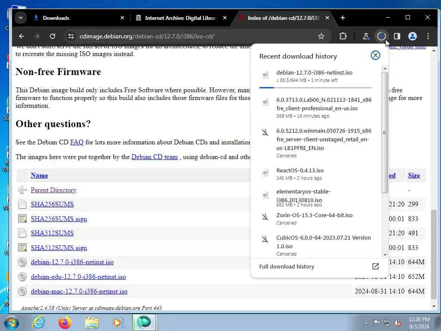The height and width of the screenshot is (331, 441).
Task: Open Parent Directory link
Action: pyautogui.click(x=53, y=190)
